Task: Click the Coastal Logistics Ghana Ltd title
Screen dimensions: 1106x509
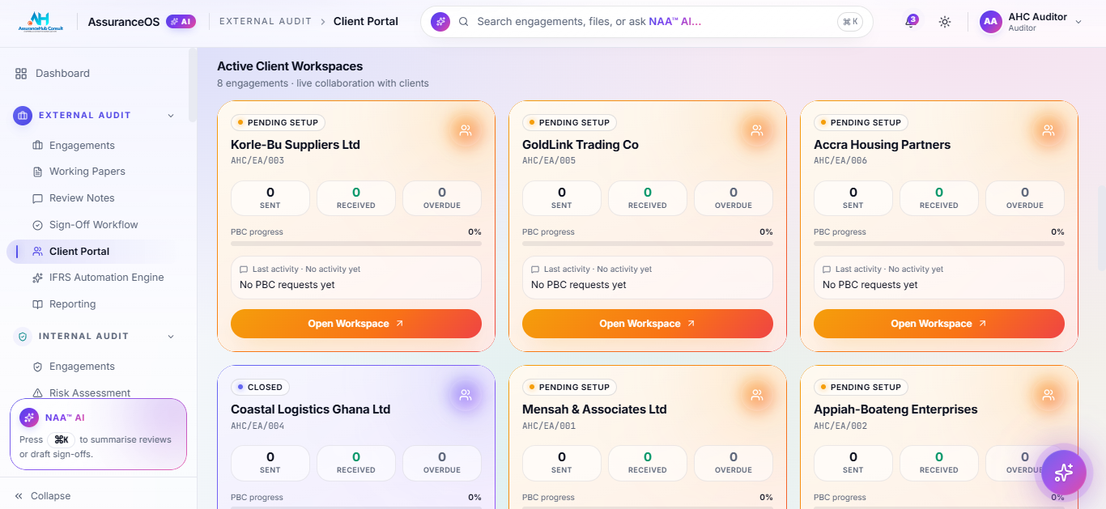Action: (311, 409)
